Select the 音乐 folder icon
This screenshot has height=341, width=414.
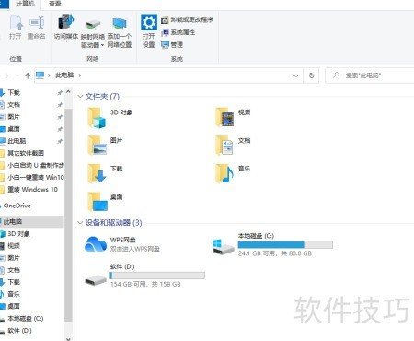pos(224,173)
